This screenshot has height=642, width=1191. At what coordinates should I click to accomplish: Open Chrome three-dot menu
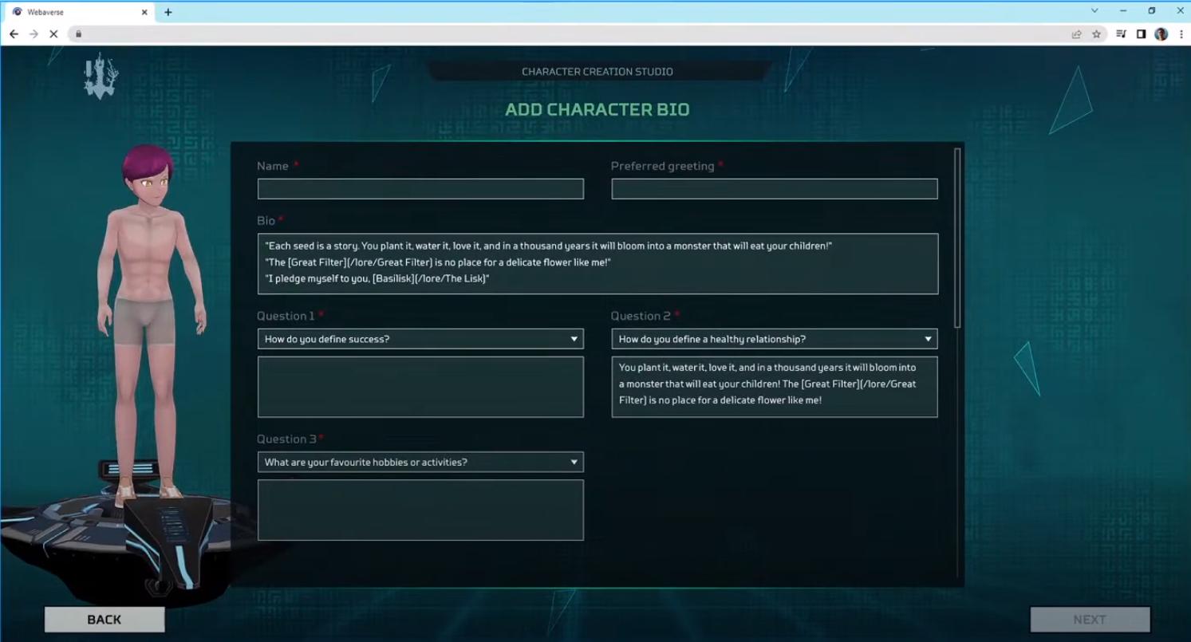[x=1181, y=34]
